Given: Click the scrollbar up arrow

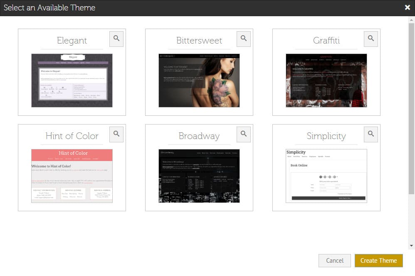Looking at the screenshot, I should click(x=411, y=20).
